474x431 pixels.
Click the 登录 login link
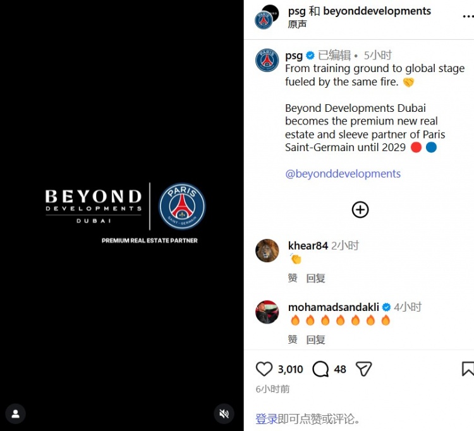tap(266, 419)
